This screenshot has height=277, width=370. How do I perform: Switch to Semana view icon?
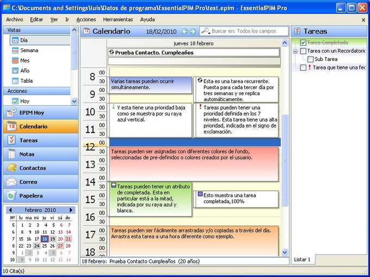(x=15, y=51)
